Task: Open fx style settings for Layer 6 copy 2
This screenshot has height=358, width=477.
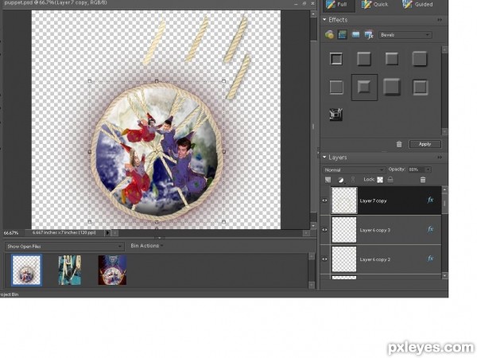Action: click(430, 259)
